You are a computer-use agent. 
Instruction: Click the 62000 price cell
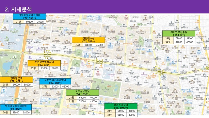(x=55, y=87)
